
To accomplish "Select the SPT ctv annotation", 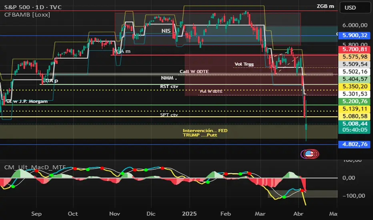I will (169, 115).
